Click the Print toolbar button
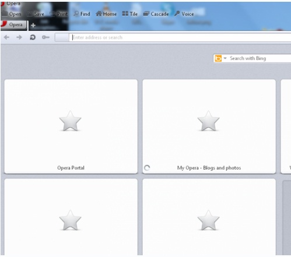291x257 pixels. [59, 14]
